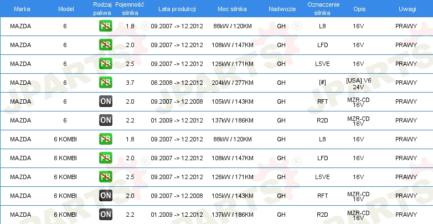433x224 pixels.
Task: Click the Marka column header
Action: pyautogui.click(x=22, y=9)
